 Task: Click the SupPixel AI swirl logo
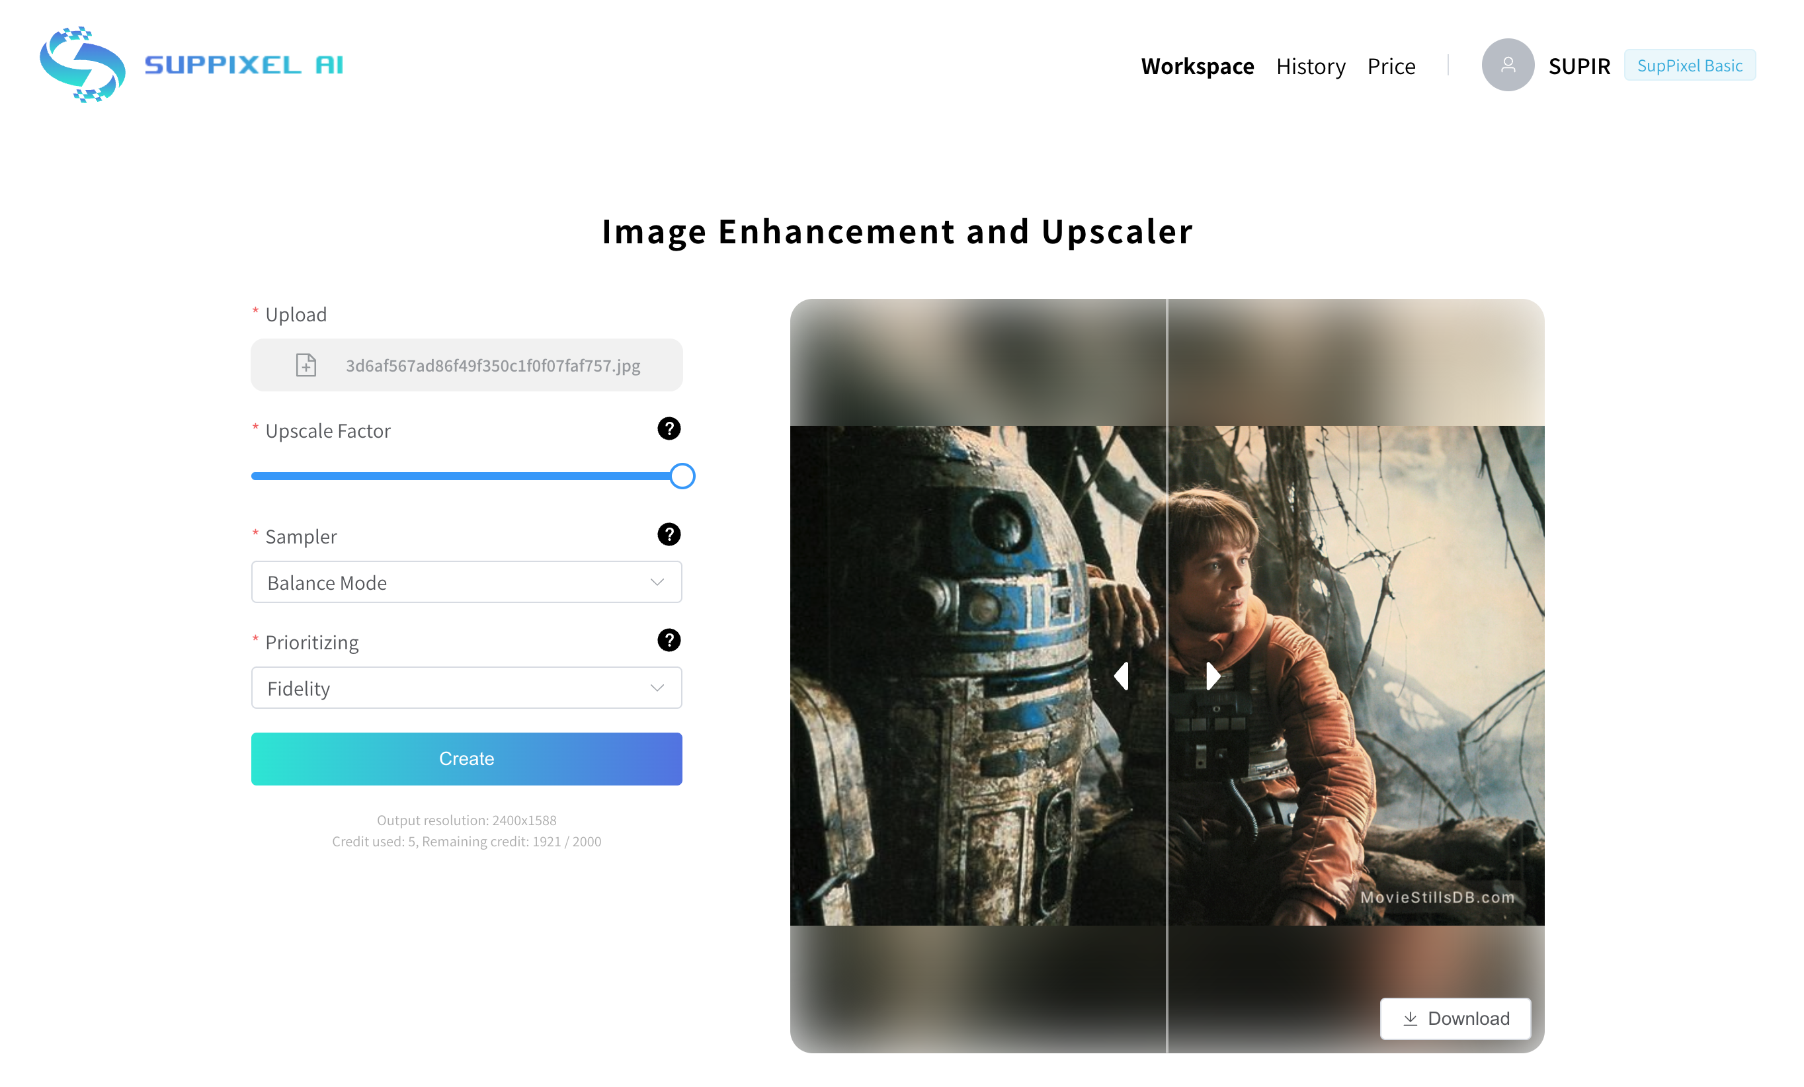[83, 64]
